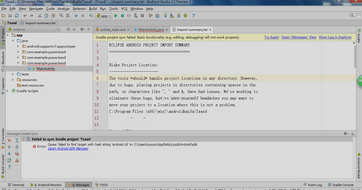362x190 pixels.
Task: Expand android.support.v7.appcompat package
Action: click(18, 46)
